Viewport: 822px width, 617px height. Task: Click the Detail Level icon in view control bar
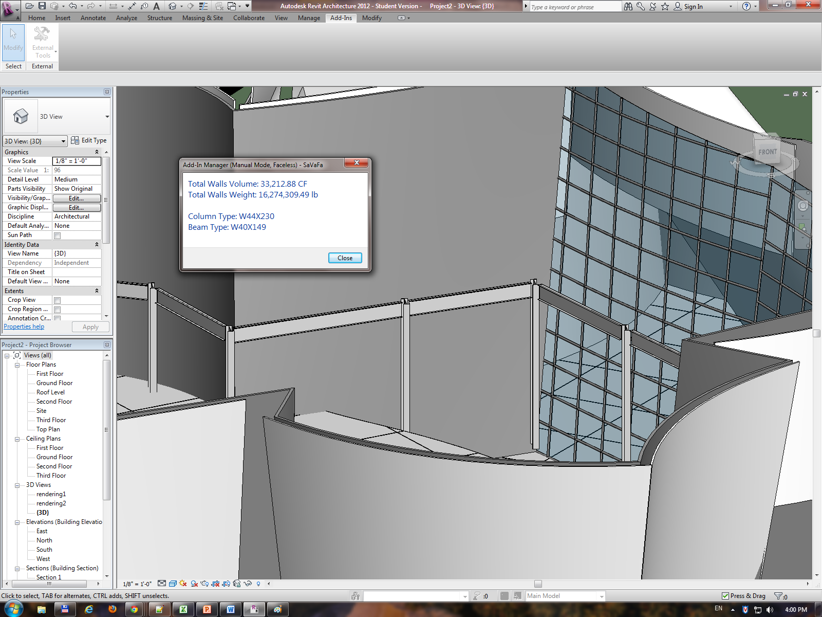coord(162,584)
